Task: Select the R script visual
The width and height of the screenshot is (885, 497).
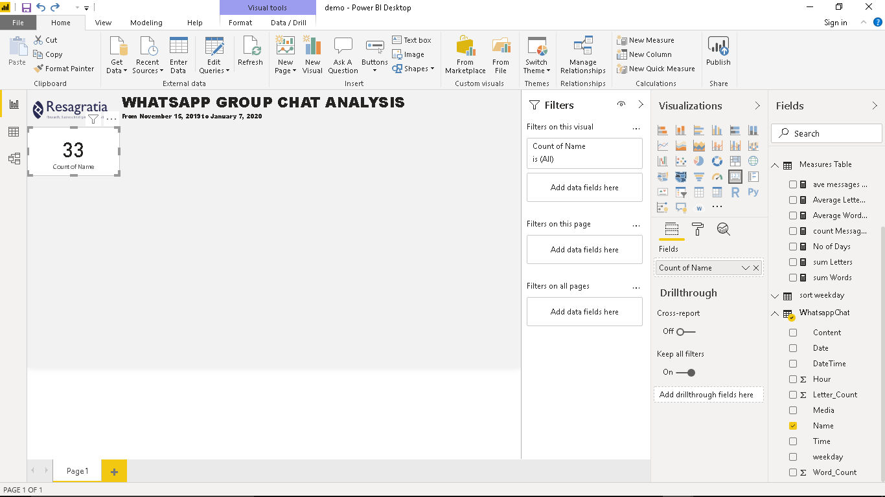Action: pos(735,192)
